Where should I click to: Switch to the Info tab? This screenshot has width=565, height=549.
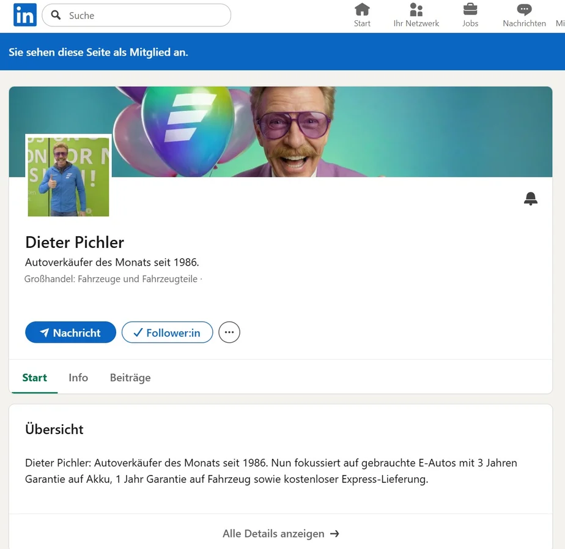78,378
